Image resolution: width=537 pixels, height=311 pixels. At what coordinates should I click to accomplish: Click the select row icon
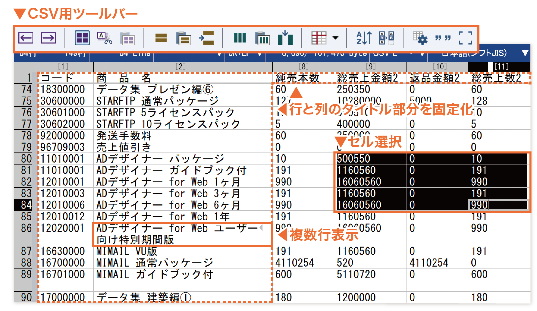[161, 38]
